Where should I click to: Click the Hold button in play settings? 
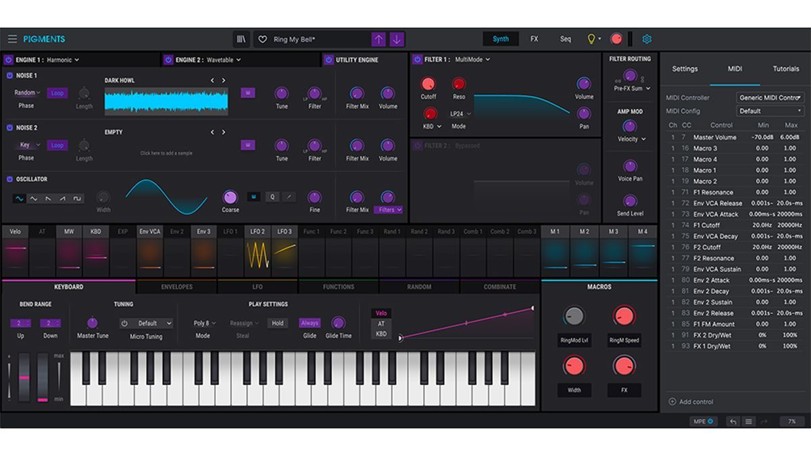(x=278, y=323)
